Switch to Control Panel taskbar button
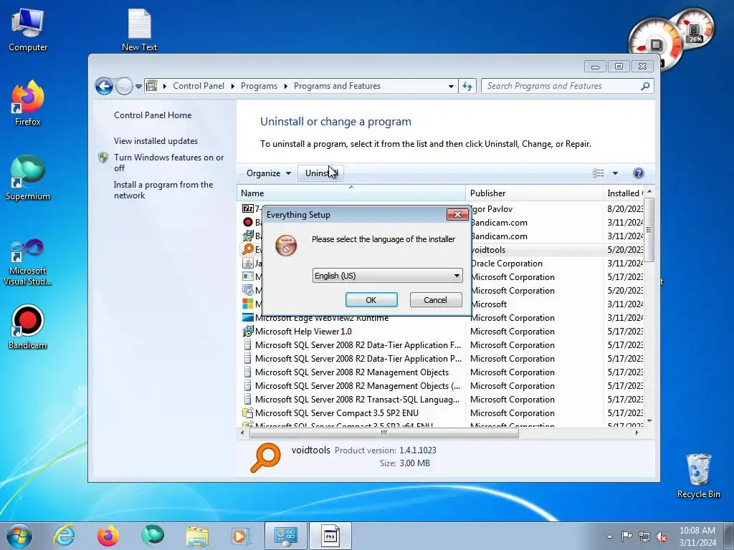The image size is (734, 550). (286, 536)
